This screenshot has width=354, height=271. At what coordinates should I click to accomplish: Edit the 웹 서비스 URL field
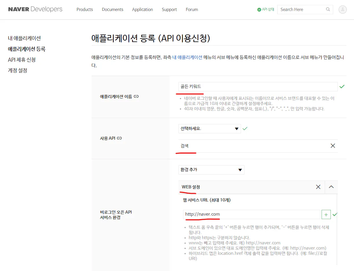pos(251,214)
